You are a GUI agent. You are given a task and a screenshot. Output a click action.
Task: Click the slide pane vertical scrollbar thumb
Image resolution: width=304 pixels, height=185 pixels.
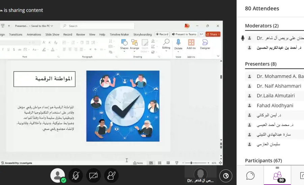pyautogui.click(x=221, y=77)
